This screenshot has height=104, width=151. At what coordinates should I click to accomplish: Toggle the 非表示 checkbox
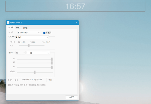[45, 33]
